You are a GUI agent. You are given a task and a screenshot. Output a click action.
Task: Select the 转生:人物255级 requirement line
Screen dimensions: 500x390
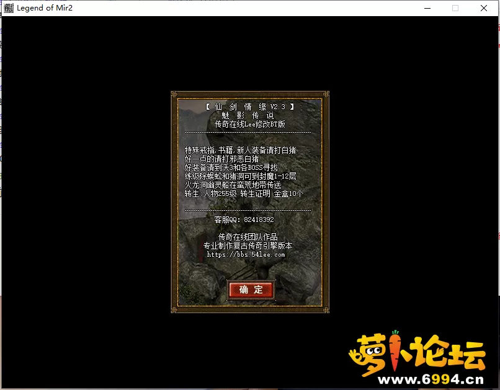pyautogui.click(x=244, y=193)
